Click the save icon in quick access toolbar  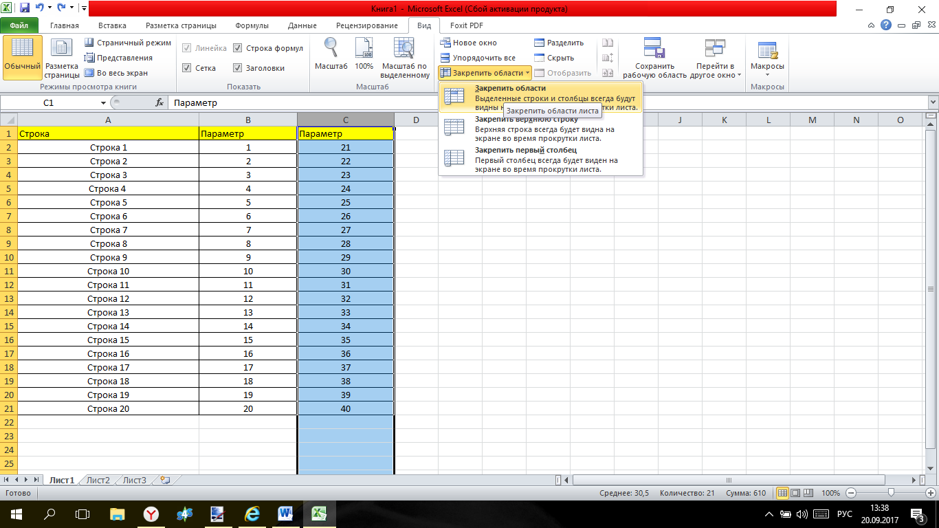[25, 9]
